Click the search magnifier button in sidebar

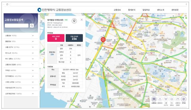(32, 26)
